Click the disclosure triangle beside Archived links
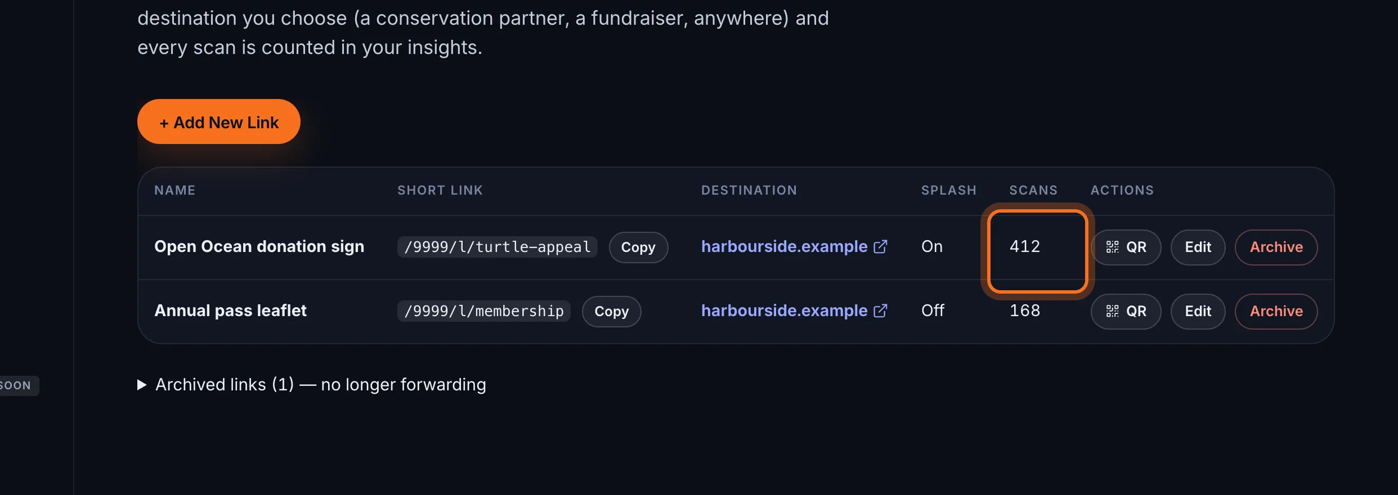Image resolution: width=1398 pixels, height=495 pixels. tap(142, 385)
